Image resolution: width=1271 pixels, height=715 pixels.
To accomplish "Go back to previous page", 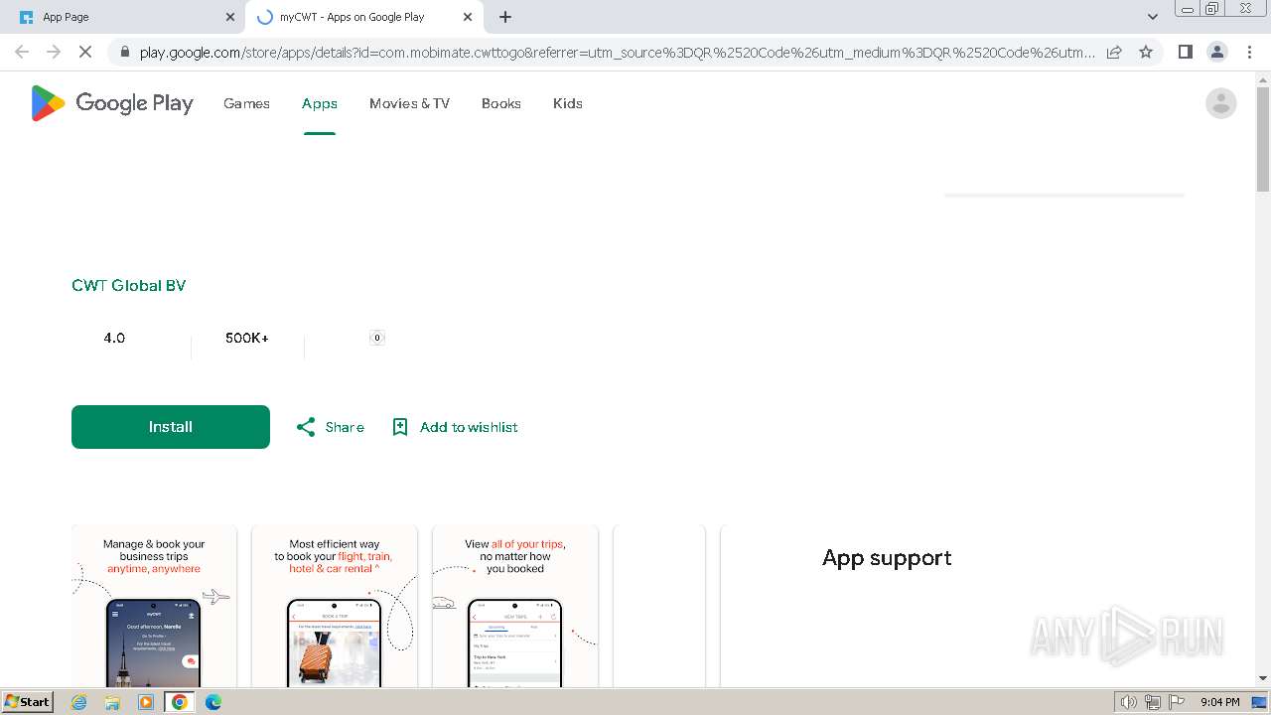I will pyautogui.click(x=22, y=52).
